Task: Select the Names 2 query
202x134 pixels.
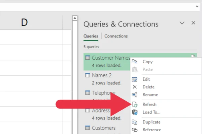Action: click(x=107, y=79)
